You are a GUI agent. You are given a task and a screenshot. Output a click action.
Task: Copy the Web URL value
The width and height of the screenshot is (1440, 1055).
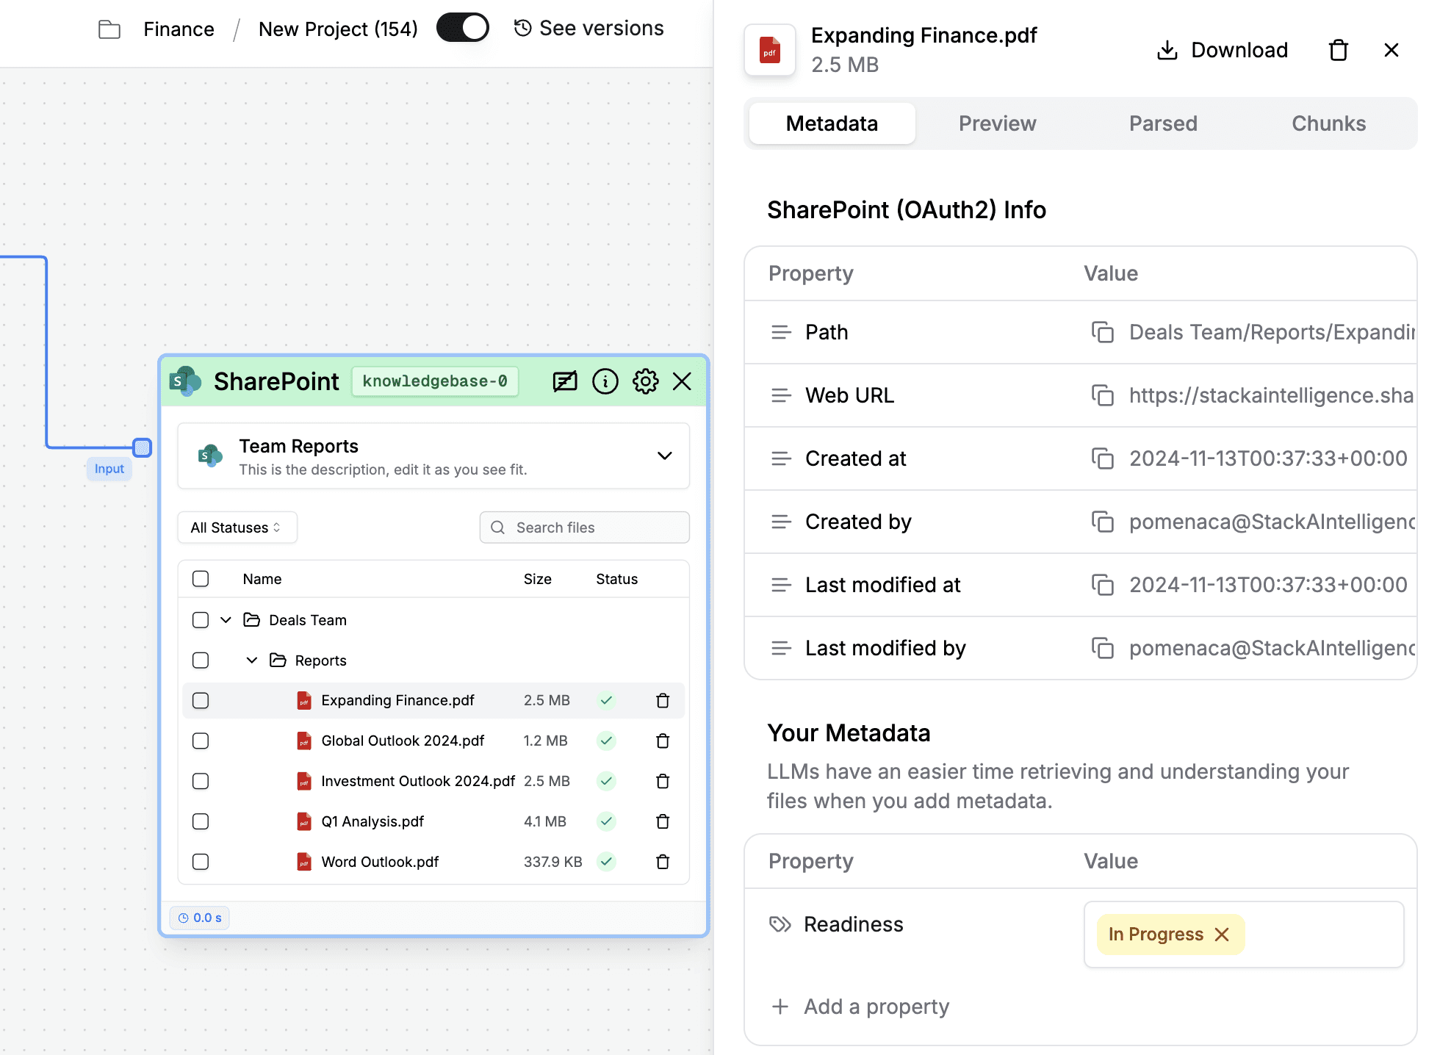(1103, 395)
